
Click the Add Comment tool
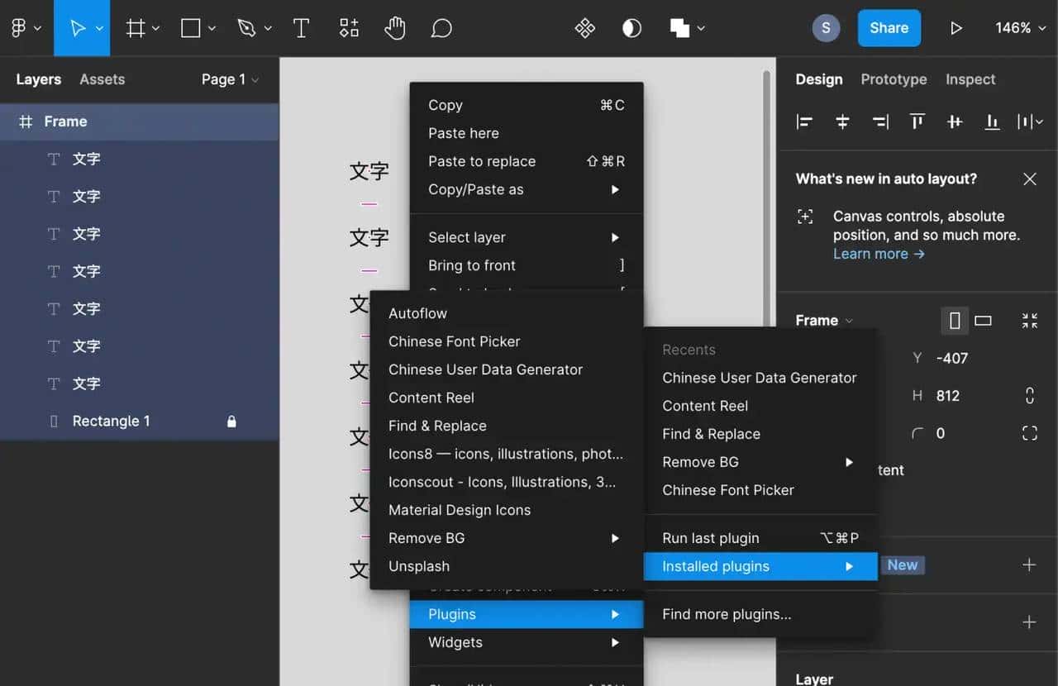click(x=441, y=28)
